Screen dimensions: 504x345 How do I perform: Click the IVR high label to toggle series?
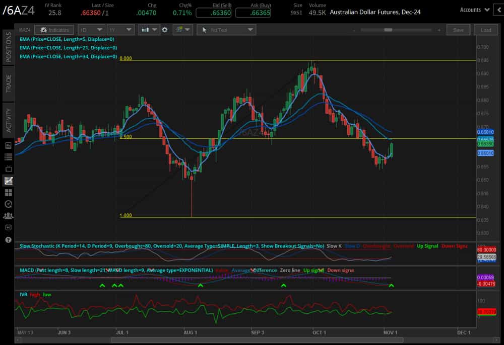(35, 294)
